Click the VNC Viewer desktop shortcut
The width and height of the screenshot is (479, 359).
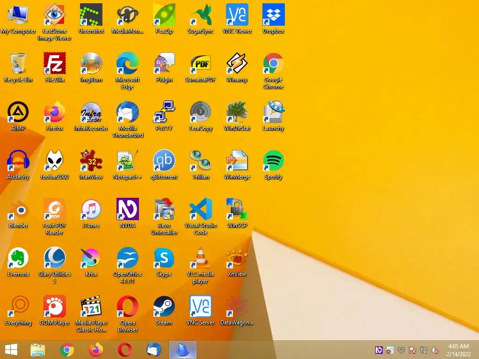pos(237,14)
